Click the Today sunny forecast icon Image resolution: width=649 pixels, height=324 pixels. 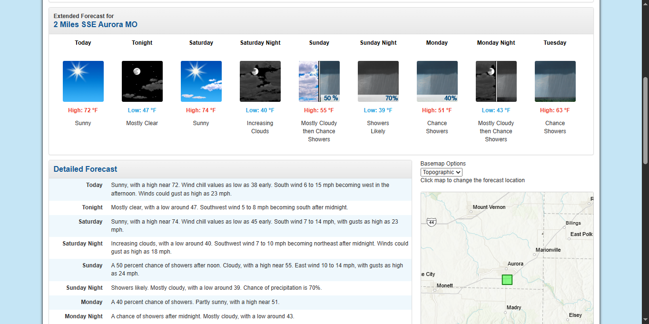(x=83, y=81)
